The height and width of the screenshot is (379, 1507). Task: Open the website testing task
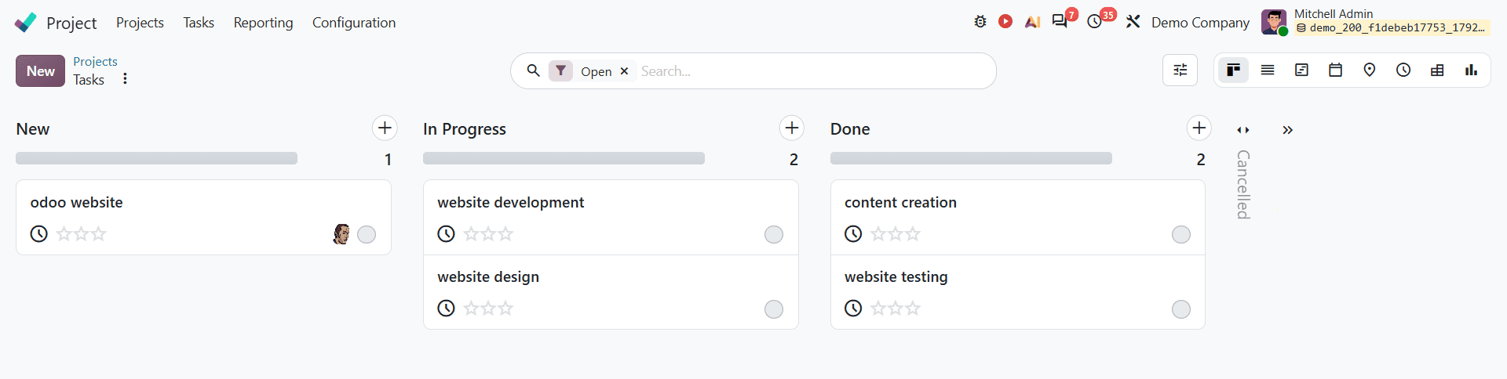(x=1018, y=292)
